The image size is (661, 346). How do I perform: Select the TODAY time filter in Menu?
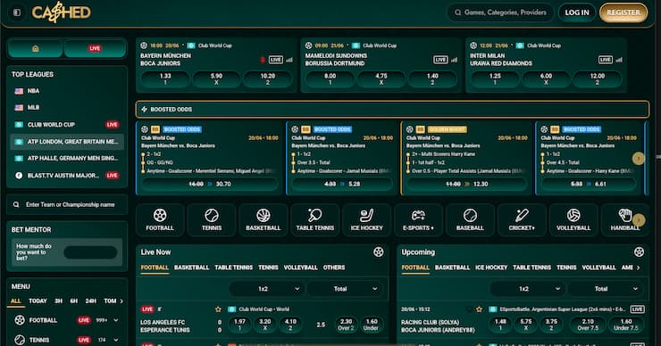click(38, 301)
